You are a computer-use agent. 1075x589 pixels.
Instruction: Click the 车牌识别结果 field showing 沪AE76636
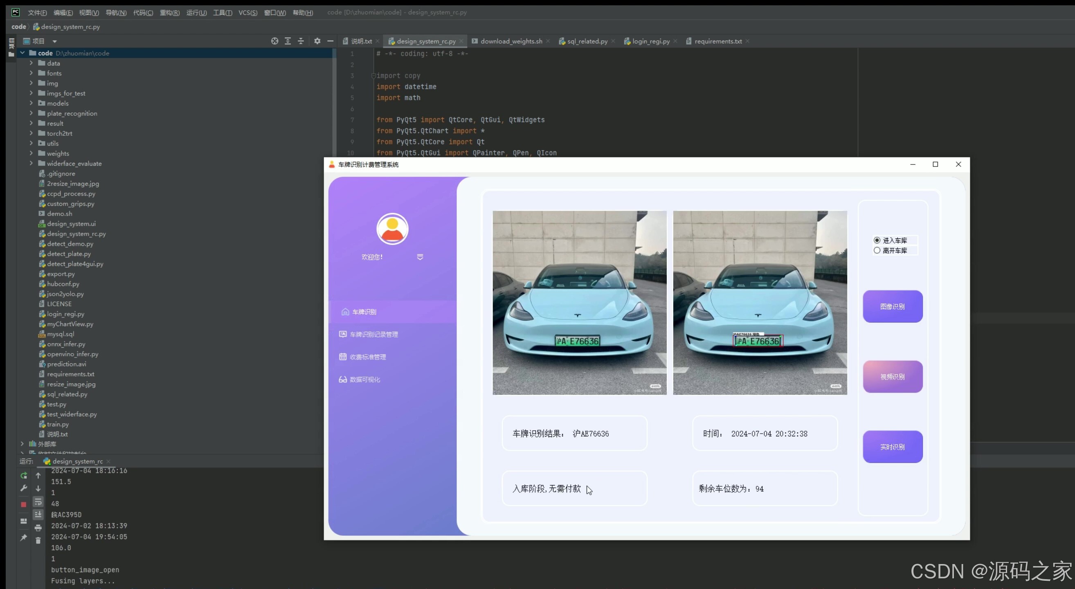pyautogui.click(x=575, y=434)
